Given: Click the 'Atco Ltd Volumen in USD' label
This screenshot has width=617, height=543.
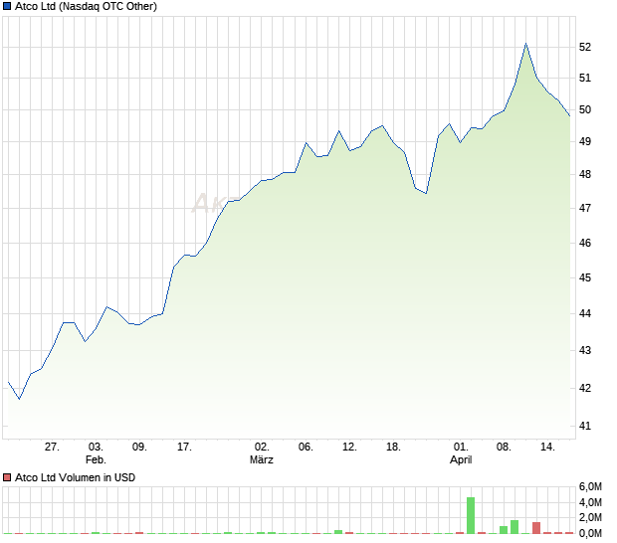Looking at the screenshot, I should [x=75, y=477].
